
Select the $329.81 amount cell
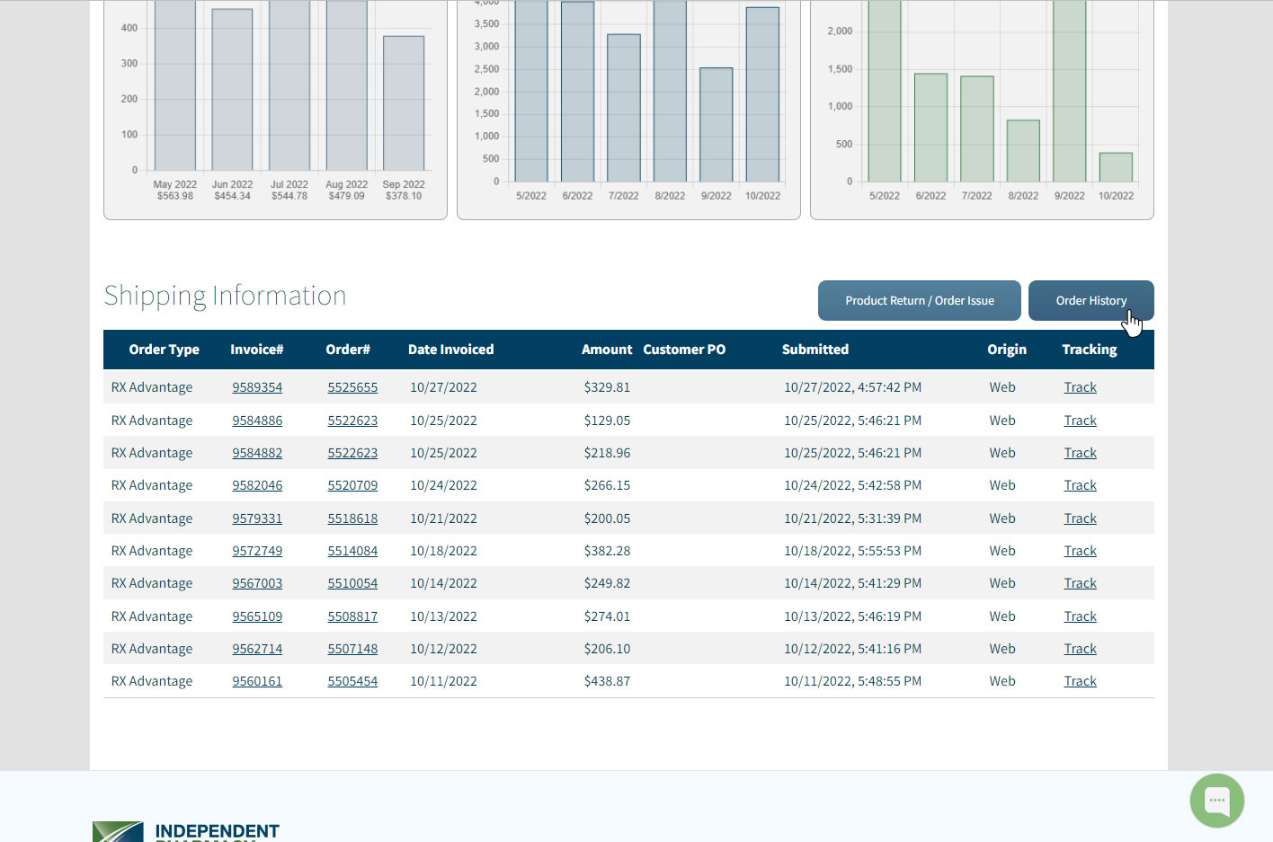pos(607,387)
